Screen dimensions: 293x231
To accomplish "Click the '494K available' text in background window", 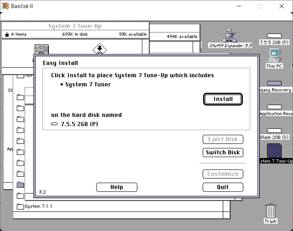I will click(182, 36).
